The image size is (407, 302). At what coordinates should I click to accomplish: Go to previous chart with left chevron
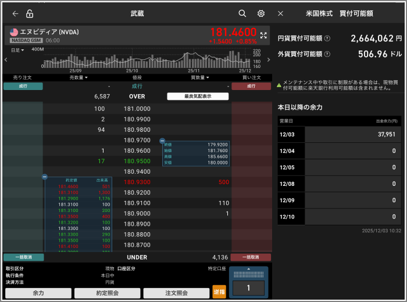pos(6,60)
